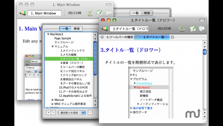
Task: Click green notepad edit icon in Main Window
Action: click(99, 13)
